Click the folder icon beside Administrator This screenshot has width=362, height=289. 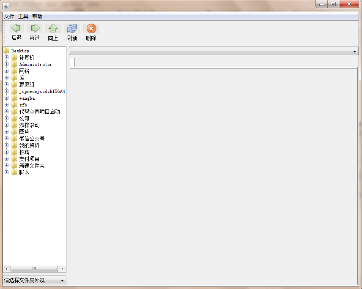point(14,64)
